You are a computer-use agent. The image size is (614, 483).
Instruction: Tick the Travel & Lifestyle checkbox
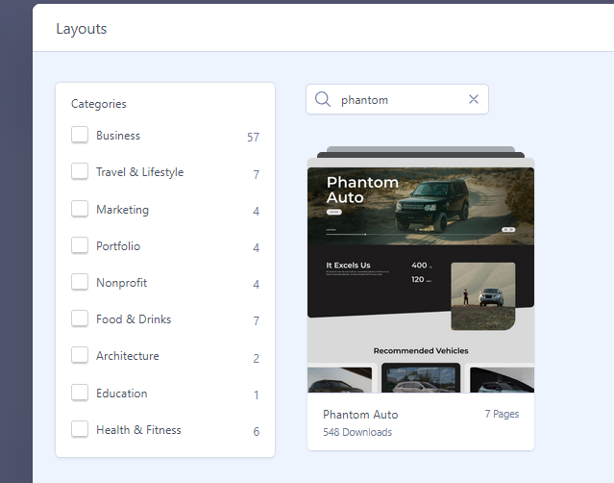(80, 172)
